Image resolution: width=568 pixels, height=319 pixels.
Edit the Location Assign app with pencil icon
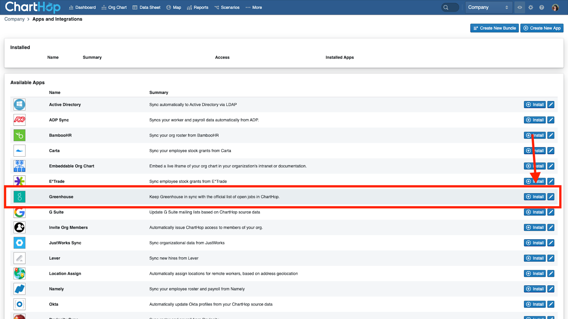(551, 274)
